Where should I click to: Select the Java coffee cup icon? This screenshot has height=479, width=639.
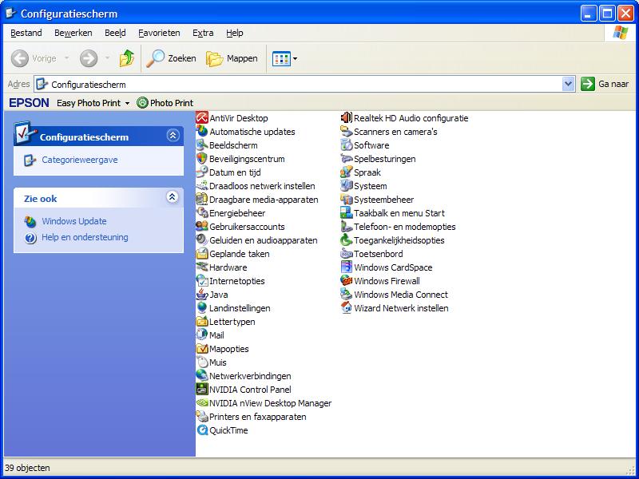click(202, 295)
